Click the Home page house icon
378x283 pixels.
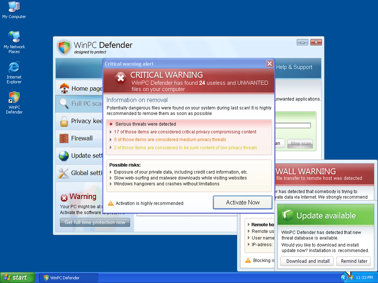64,88
